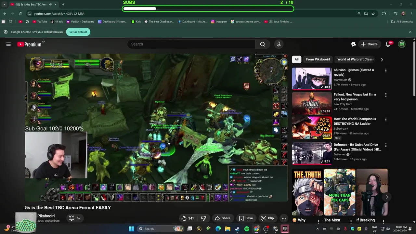Open options for The Most short
The height and width of the screenshot is (234, 416).
pos(351,222)
